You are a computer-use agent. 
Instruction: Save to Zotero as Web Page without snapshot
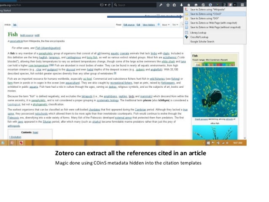[215, 27]
